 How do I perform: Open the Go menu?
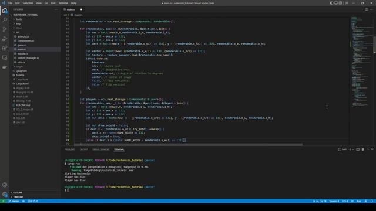click(x=46, y=3)
